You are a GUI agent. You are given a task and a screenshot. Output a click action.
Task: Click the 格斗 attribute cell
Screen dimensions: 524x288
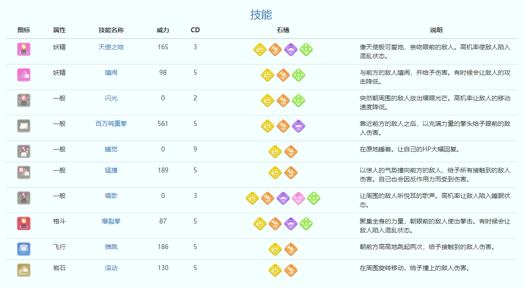[59, 222]
